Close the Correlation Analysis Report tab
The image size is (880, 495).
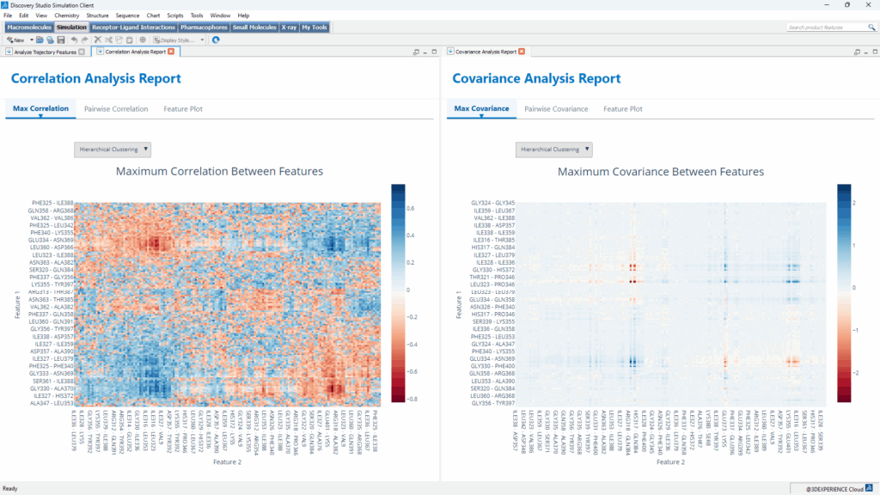click(171, 52)
